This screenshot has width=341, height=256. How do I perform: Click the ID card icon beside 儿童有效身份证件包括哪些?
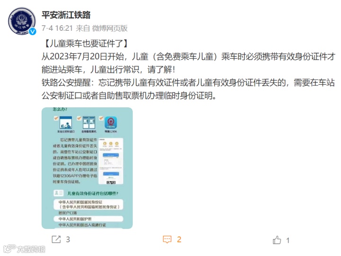tap(59, 193)
